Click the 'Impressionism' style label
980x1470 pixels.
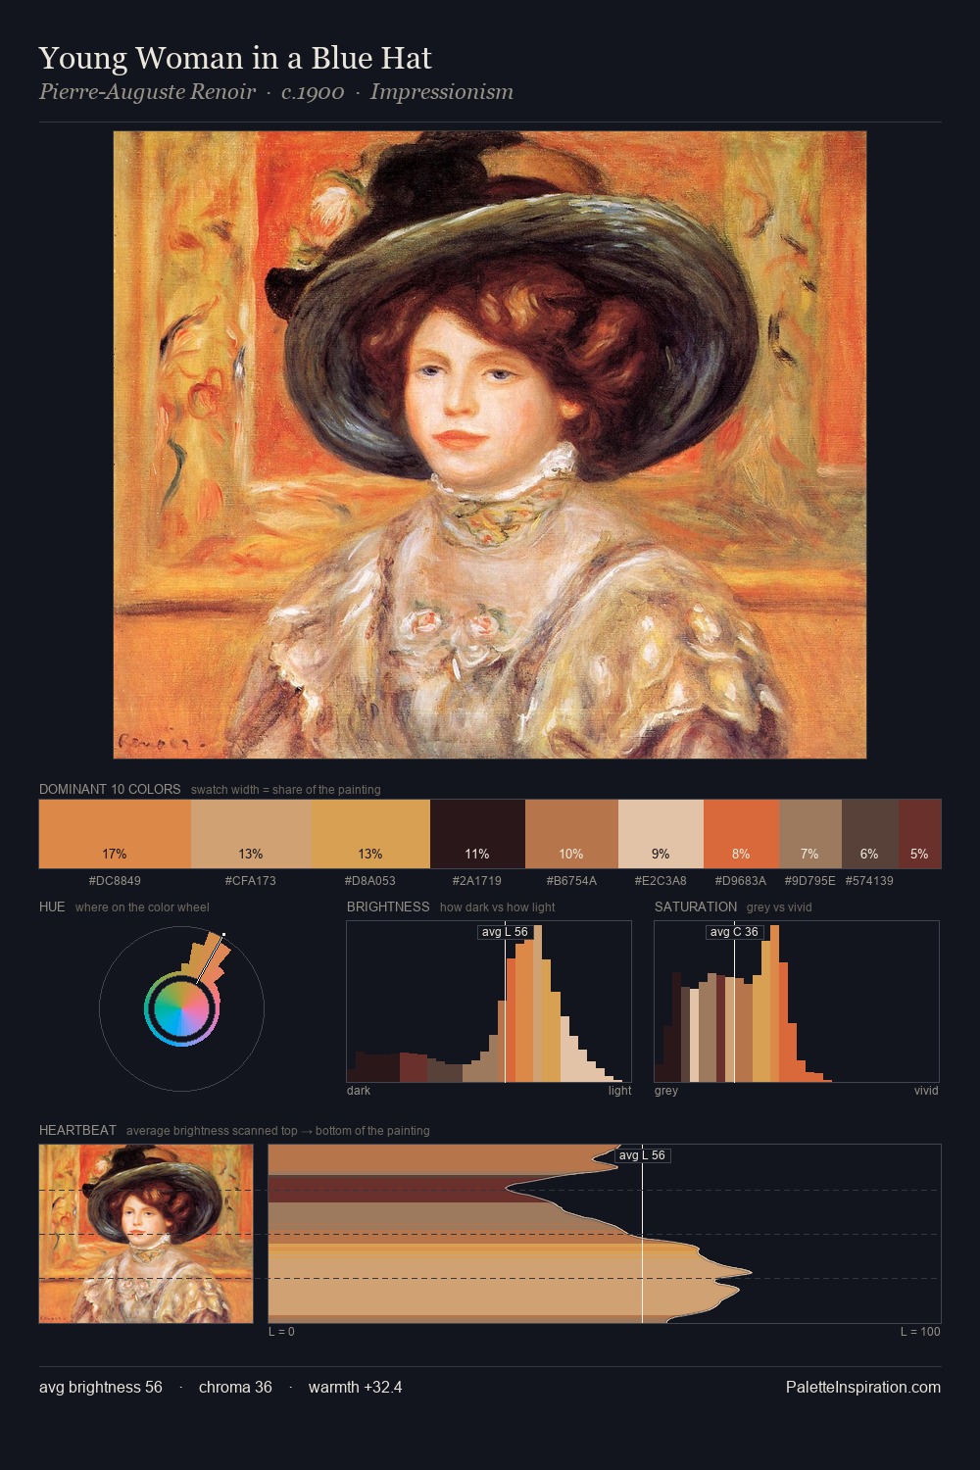(442, 92)
